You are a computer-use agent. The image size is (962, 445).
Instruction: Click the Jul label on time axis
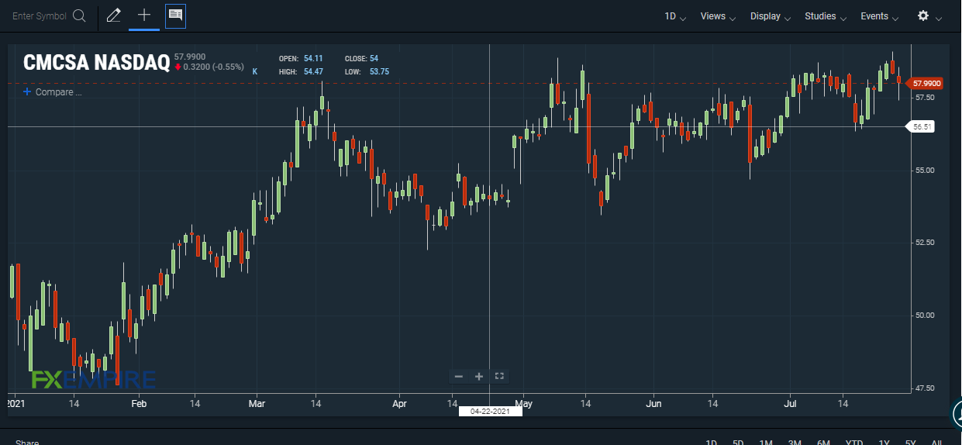pyautogui.click(x=791, y=403)
